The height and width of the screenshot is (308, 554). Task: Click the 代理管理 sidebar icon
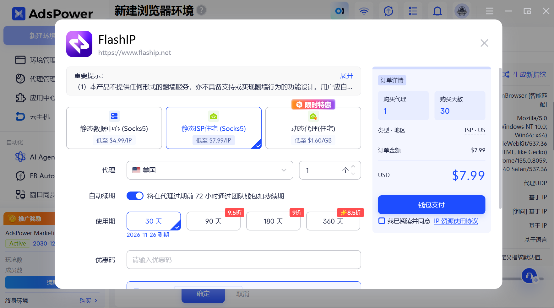coord(20,78)
